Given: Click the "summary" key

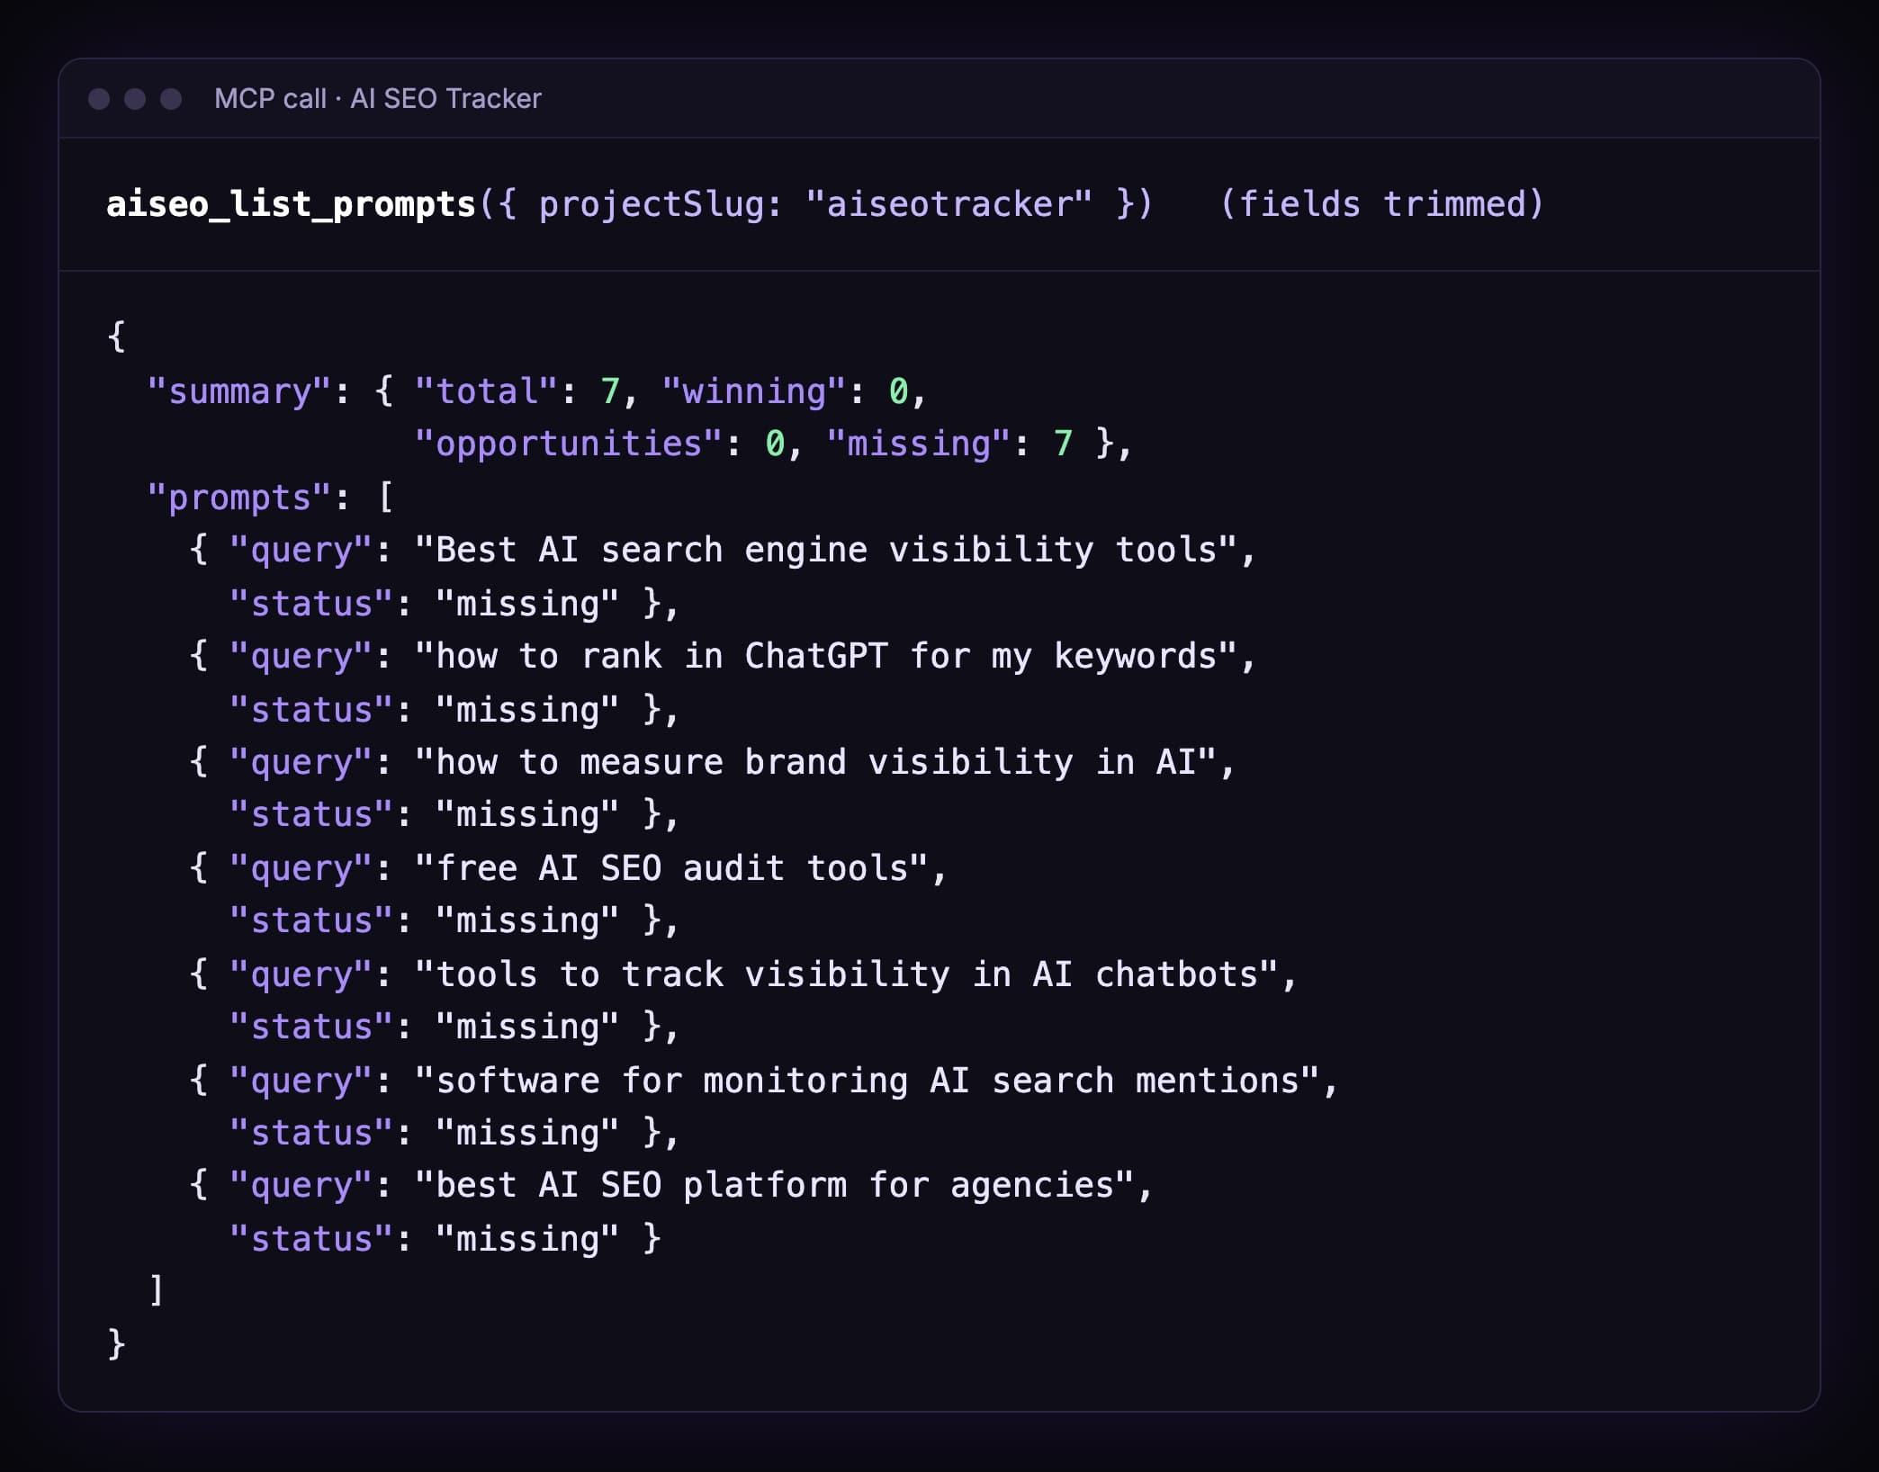Looking at the screenshot, I should click(x=239, y=392).
